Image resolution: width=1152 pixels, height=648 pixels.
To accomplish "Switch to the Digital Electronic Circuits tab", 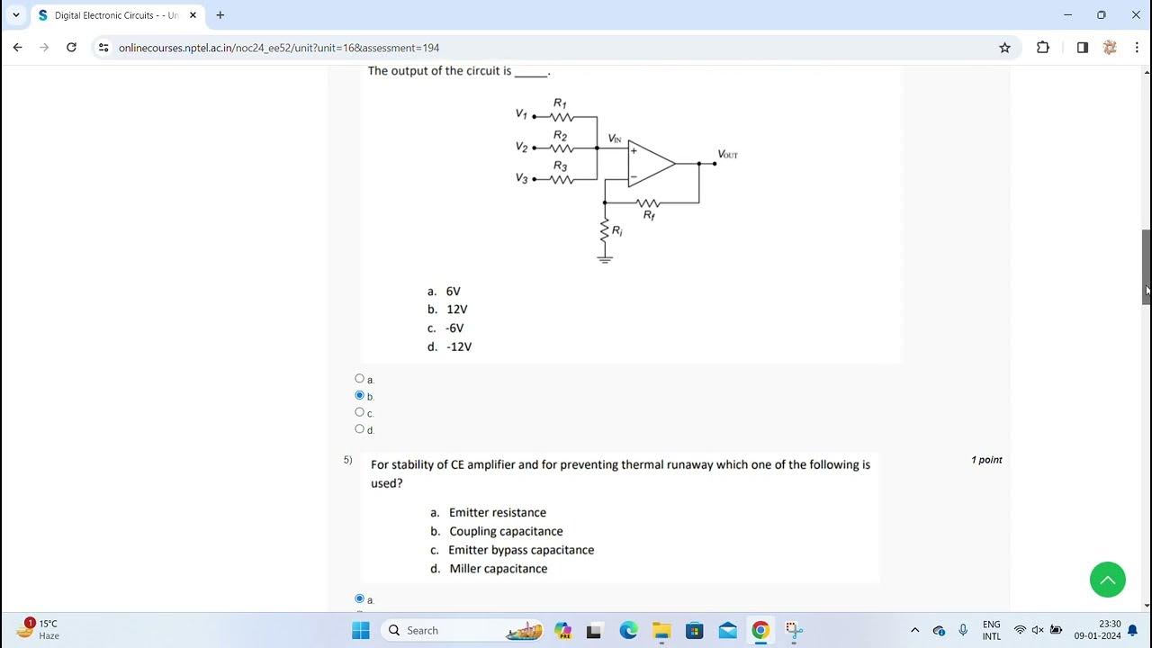I will coord(117,15).
